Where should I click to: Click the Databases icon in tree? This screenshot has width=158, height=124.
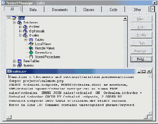point(19,23)
